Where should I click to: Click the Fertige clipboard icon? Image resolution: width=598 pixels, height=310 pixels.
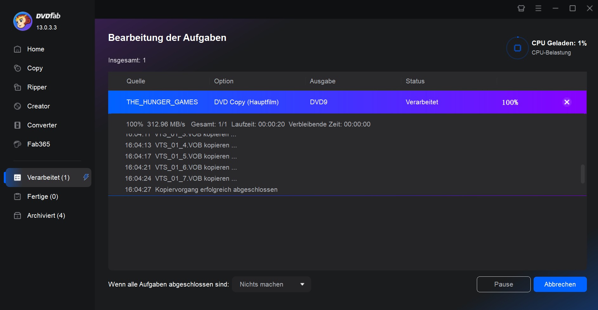point(17,197)
